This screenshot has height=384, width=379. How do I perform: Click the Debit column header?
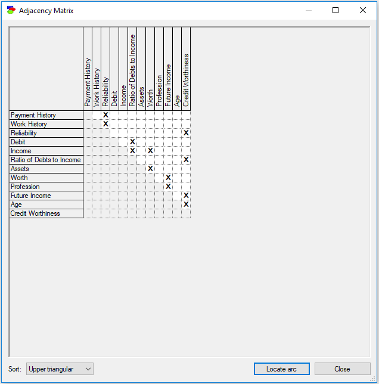(114, 69)
